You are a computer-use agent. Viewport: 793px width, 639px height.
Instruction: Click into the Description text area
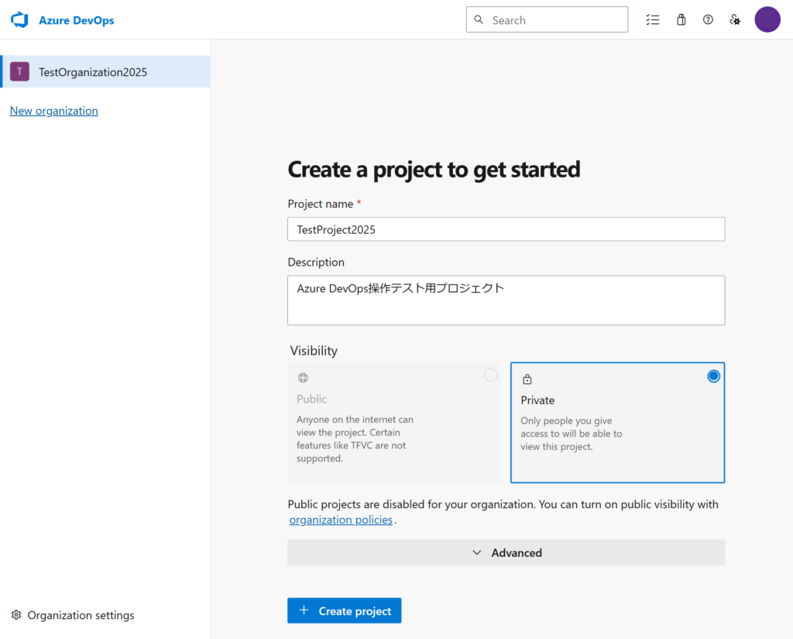pos(506,301)
